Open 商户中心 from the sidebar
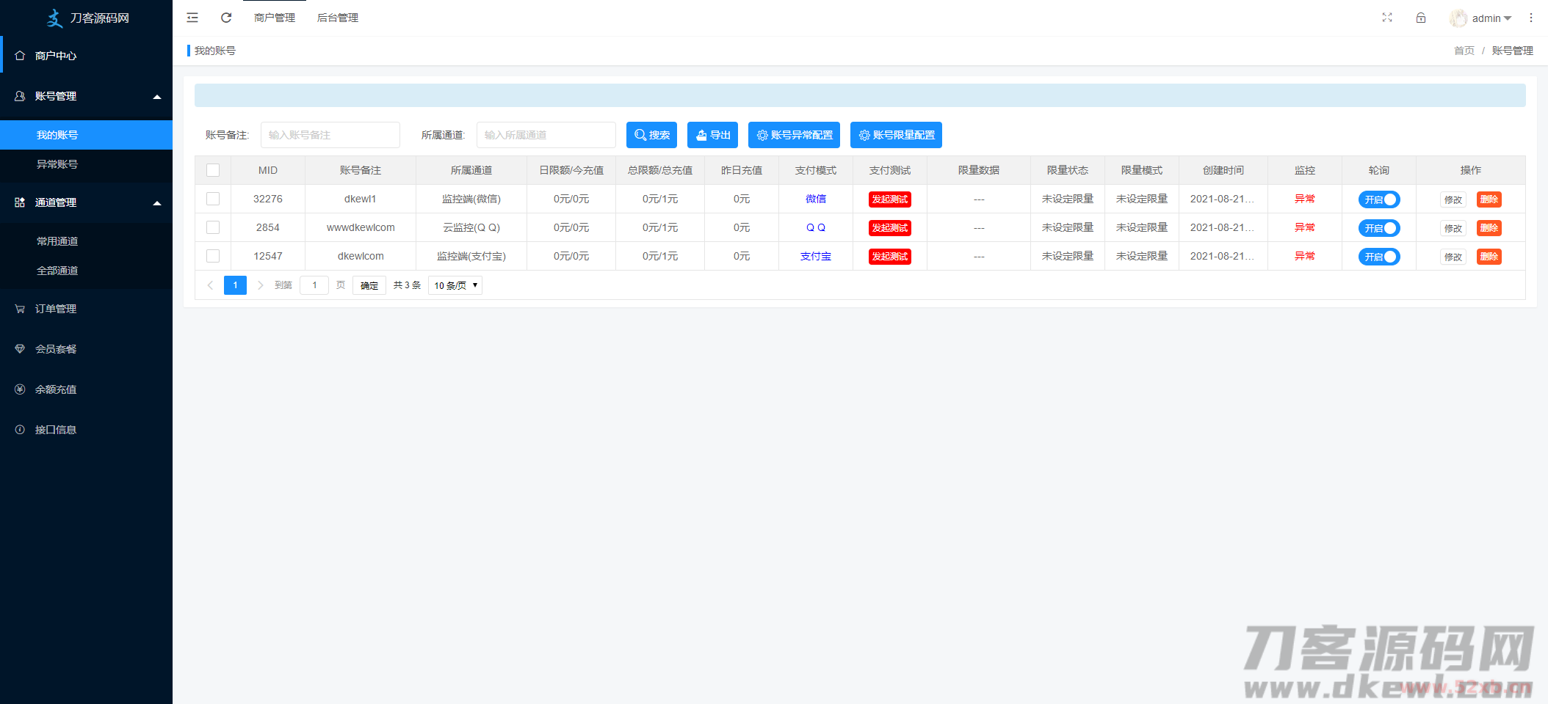The height and width of the screenshot is (704, 1548). pos(56,56)
